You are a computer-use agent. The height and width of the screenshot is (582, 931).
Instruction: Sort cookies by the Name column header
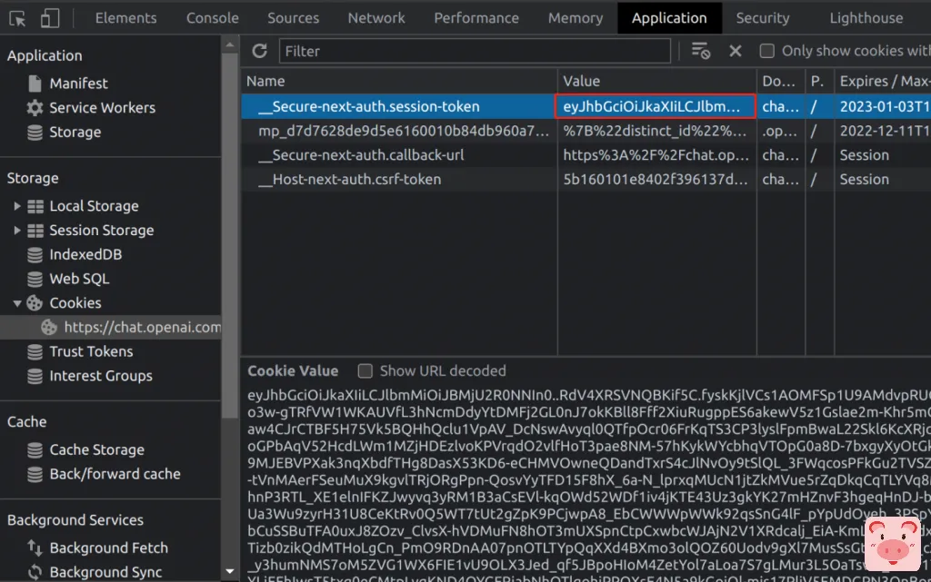399,81
